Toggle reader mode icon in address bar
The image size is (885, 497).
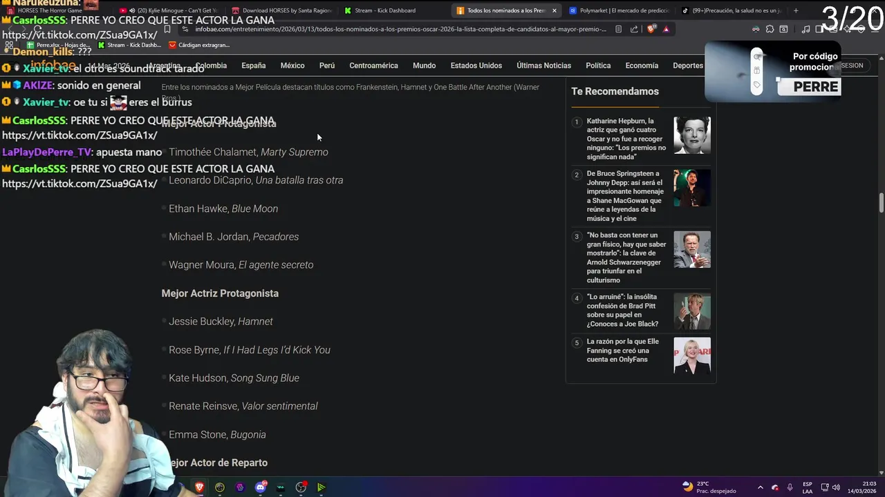[618, 29]
